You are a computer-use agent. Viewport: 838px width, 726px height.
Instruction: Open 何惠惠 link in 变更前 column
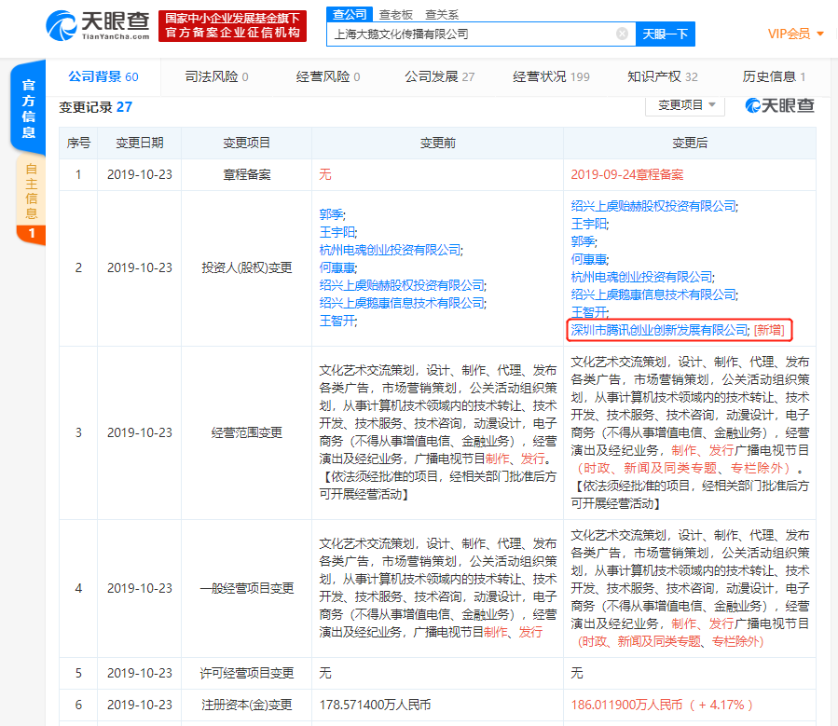tap(337, 267)
